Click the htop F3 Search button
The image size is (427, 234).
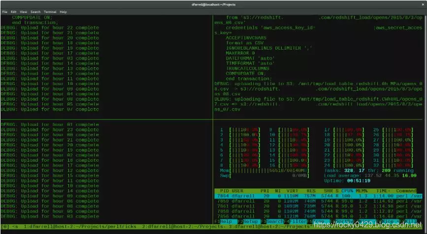tap(272, 222)
